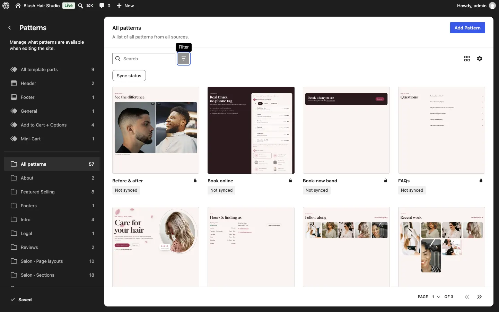This screenshot has height=312, width=499.
Task: Click Not synced under Book-now band
Action: coord(317,190)
